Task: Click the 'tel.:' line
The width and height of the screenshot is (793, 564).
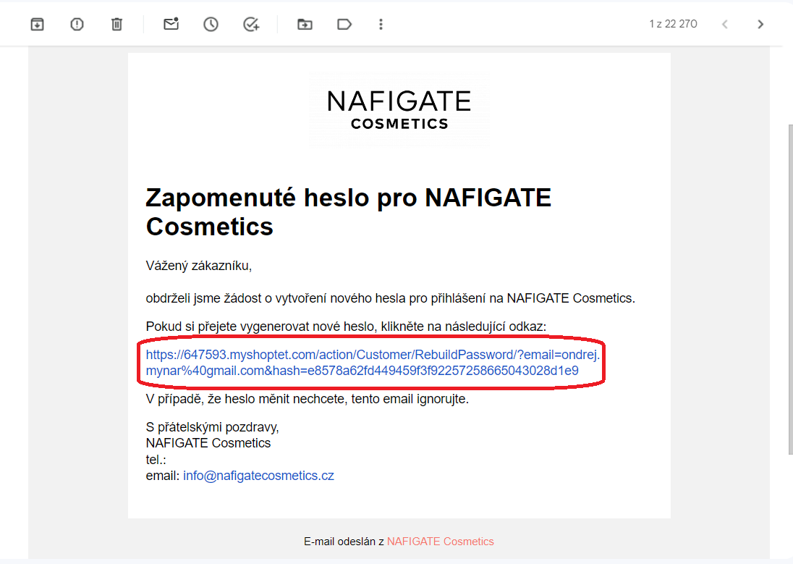Action: 156,459
